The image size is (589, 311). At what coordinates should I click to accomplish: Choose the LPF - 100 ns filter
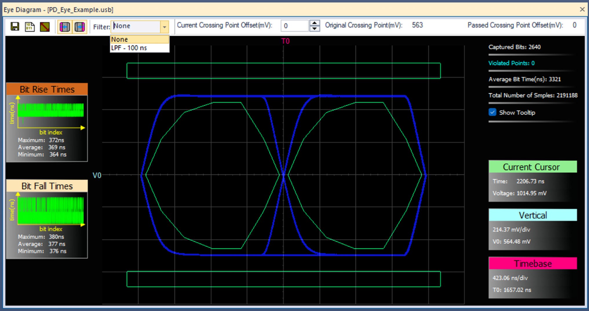tap(140, 48)
